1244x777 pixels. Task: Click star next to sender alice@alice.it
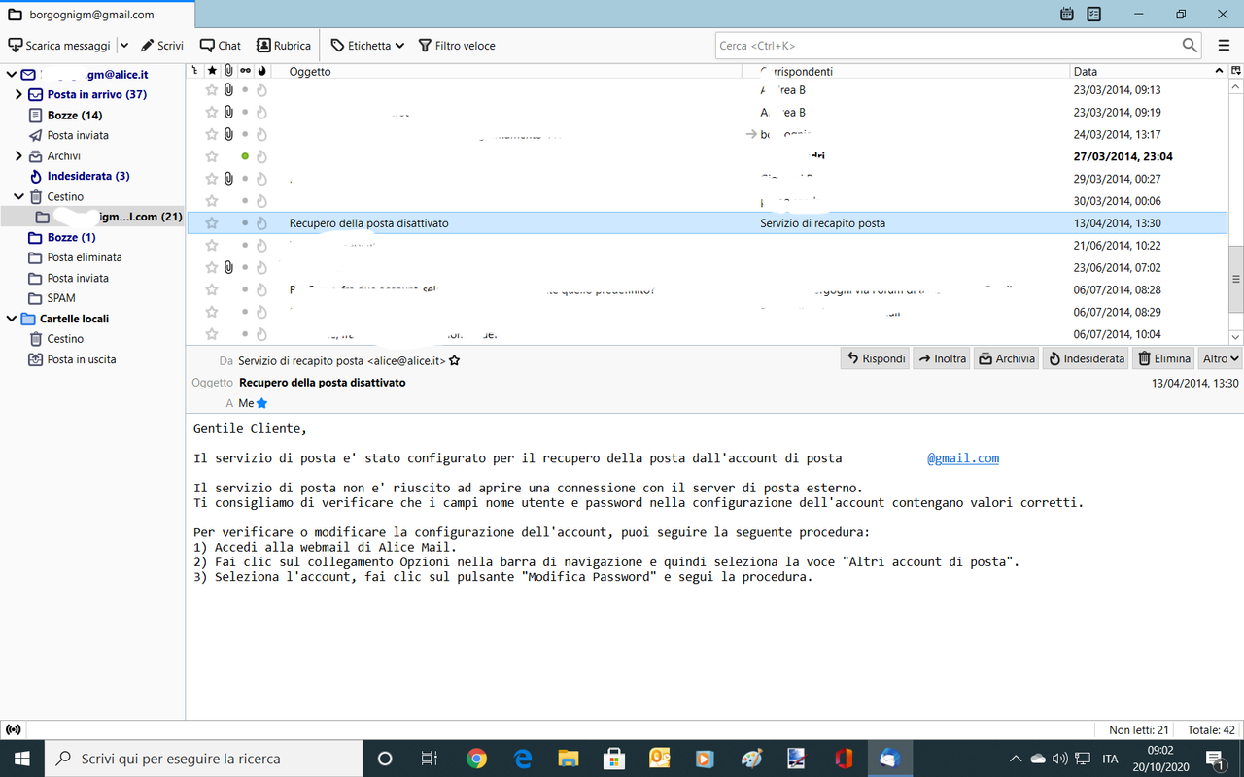point(455,360)
